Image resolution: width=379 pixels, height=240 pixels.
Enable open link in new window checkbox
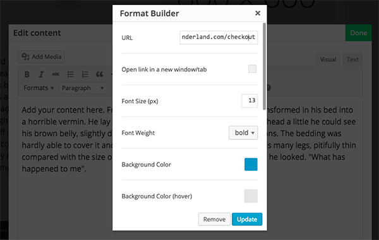click(x=252, y=69)
